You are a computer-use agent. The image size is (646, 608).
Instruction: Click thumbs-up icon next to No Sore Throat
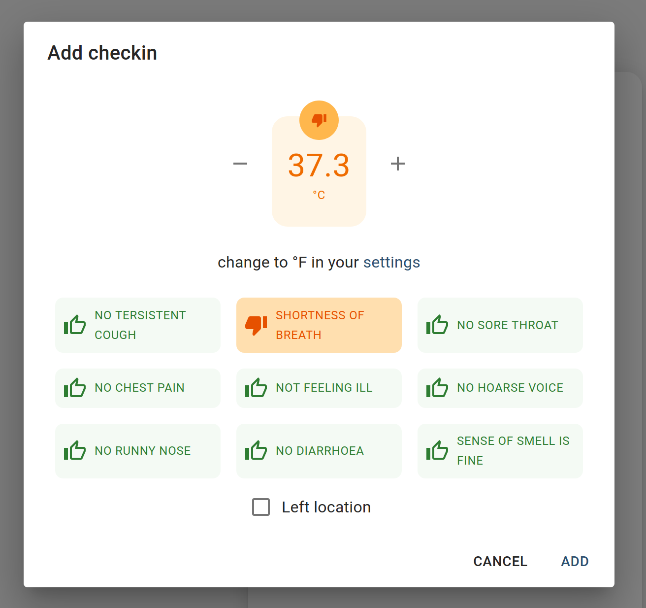(437, 325)
